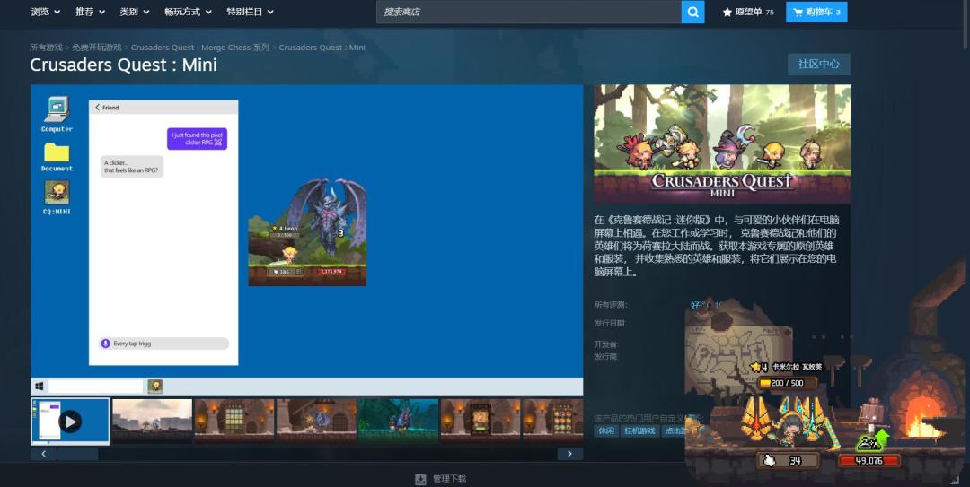Viewport: 970px width, 487px height.
Task: Click the main trailer video player
Action: click(x=307, y=239)
